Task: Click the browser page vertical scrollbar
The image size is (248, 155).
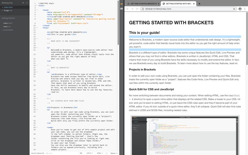Action: point(247,38)
